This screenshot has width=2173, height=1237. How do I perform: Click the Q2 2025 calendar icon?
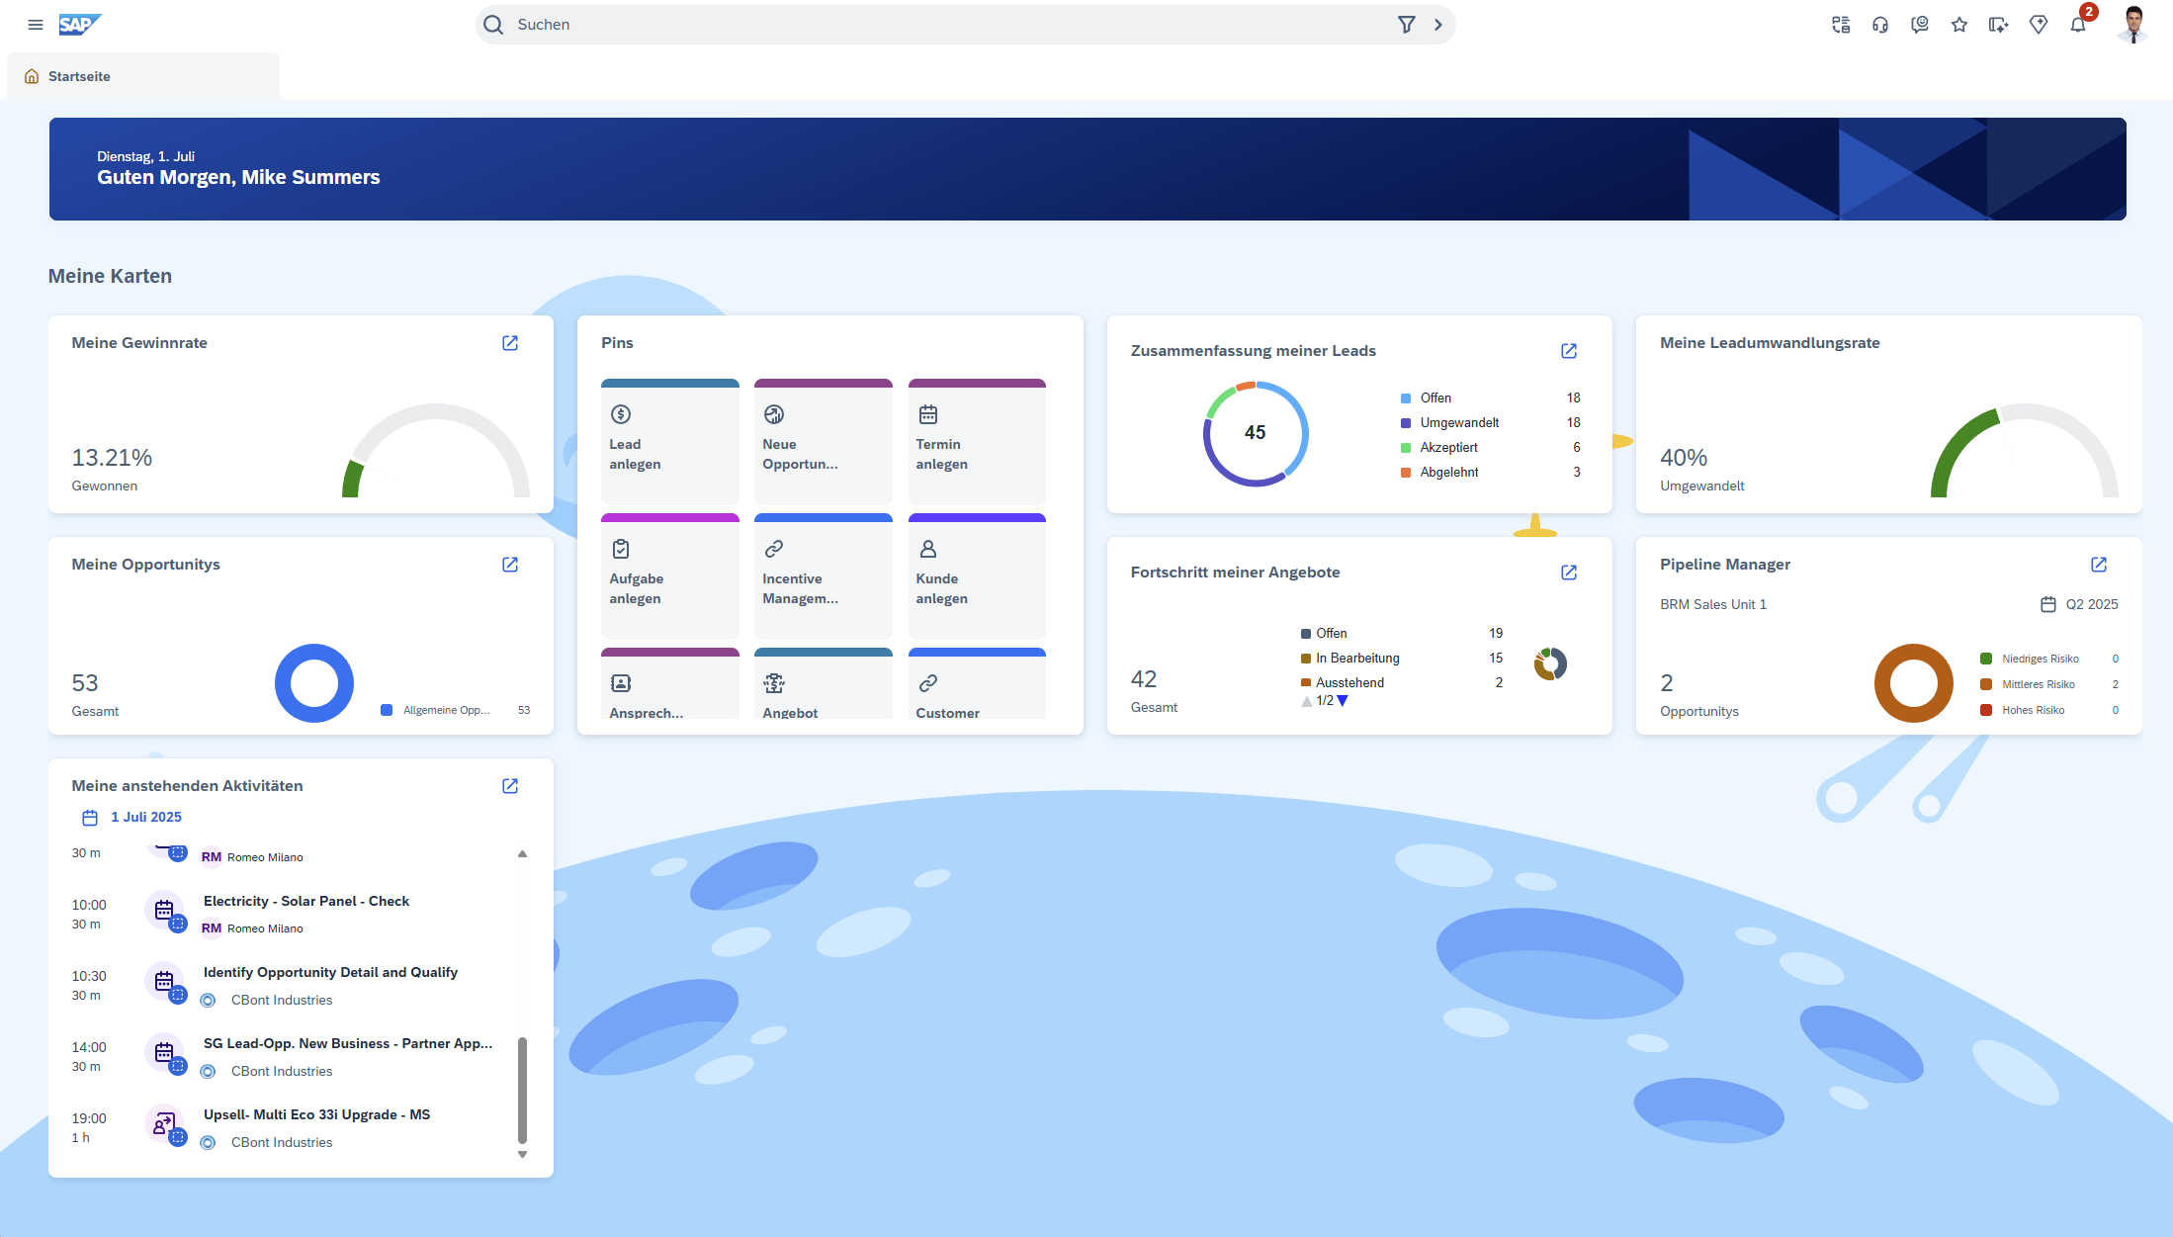pyautogui.click(x=2048, y=604)
